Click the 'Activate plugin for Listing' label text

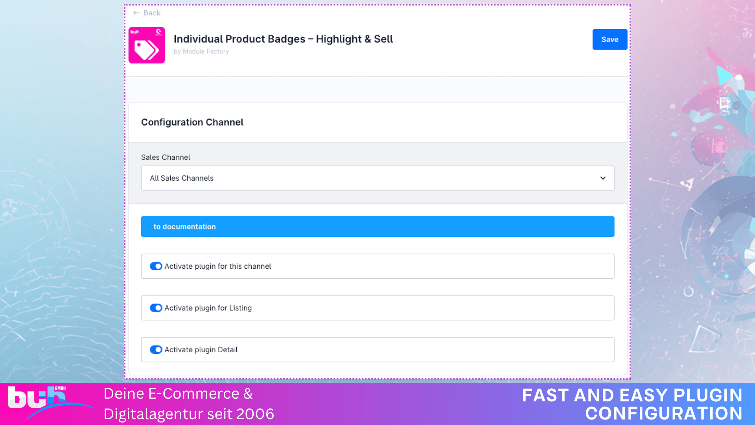click(208, 308)
